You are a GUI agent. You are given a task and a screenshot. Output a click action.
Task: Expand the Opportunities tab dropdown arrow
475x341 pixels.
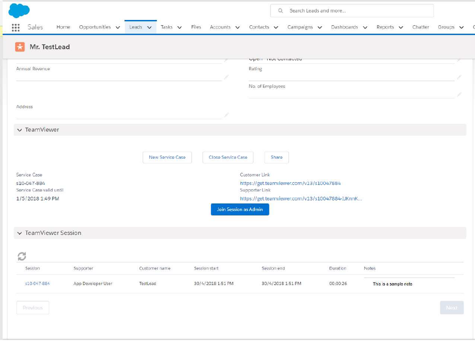[x=118, y=27]
